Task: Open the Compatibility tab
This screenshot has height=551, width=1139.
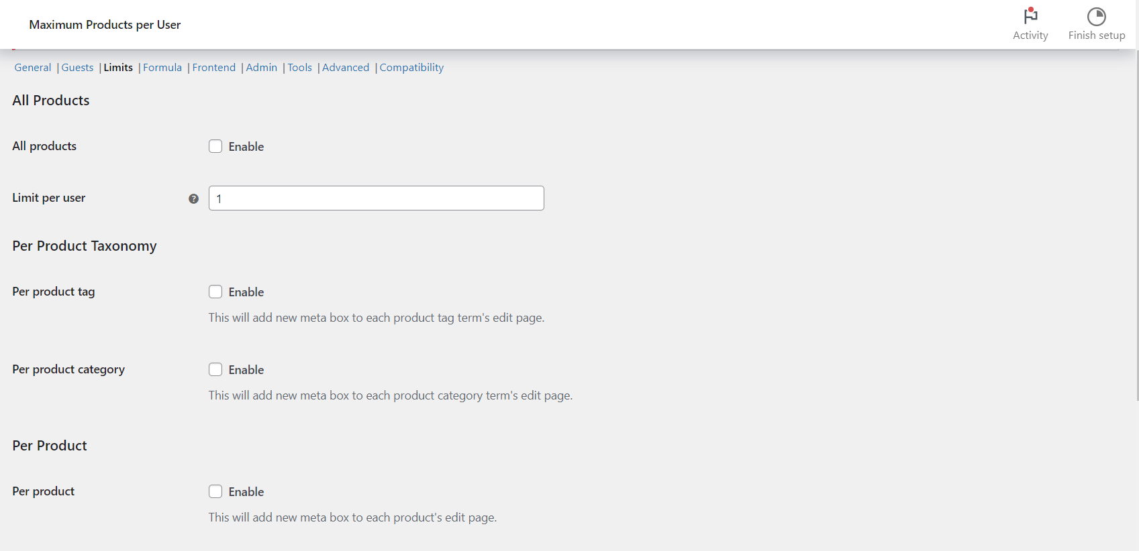Action: click(x=411, y=68)
